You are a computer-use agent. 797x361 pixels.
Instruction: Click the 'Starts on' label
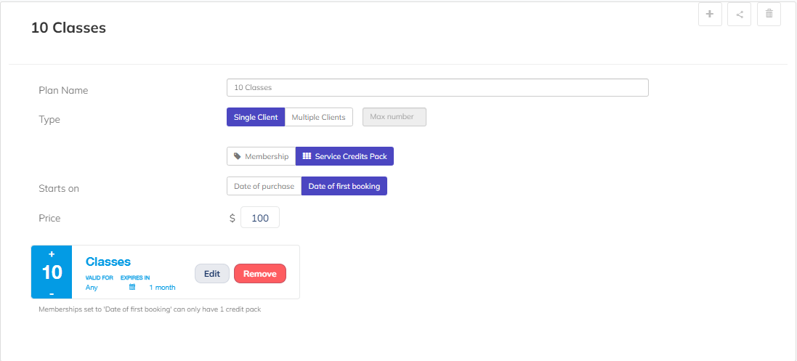point(59,189)
